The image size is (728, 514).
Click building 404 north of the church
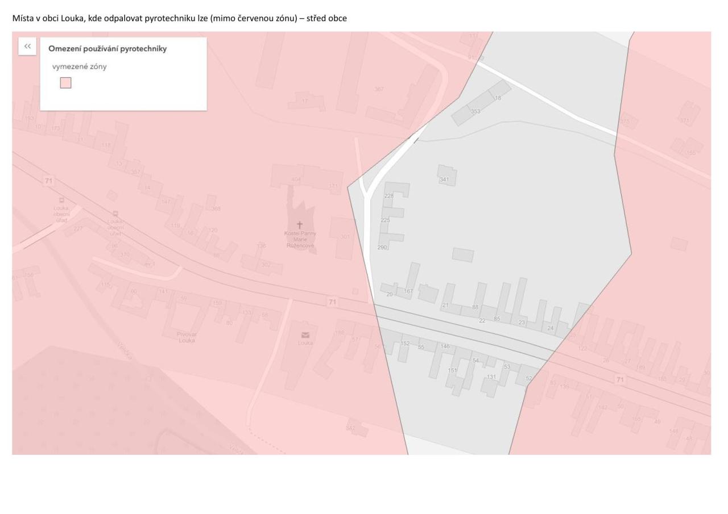click(296, 179)
